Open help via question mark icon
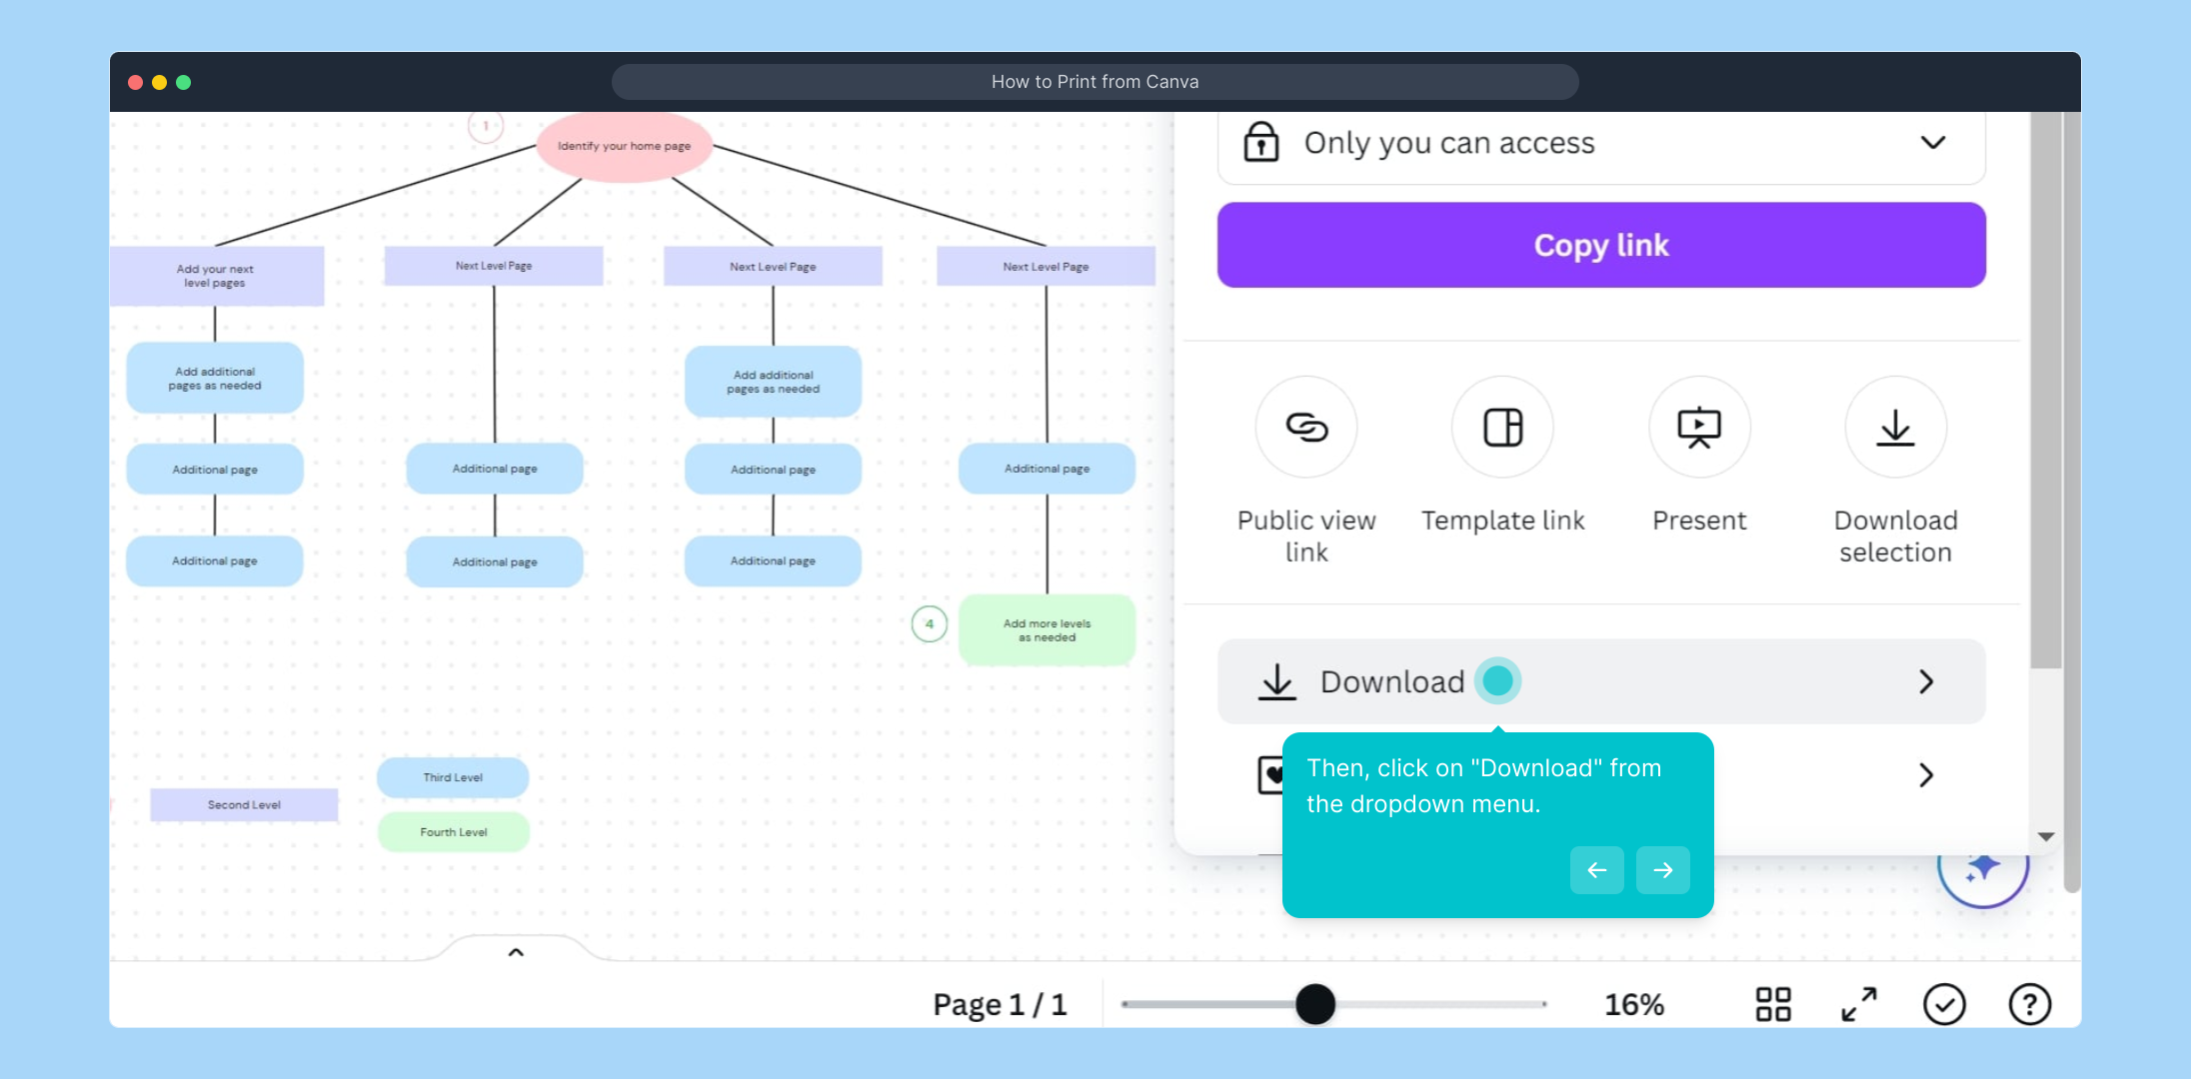Image resolution: width=2191 pixels, height=1079 pixels. pyautogui.click(x=2029, y=1004)
